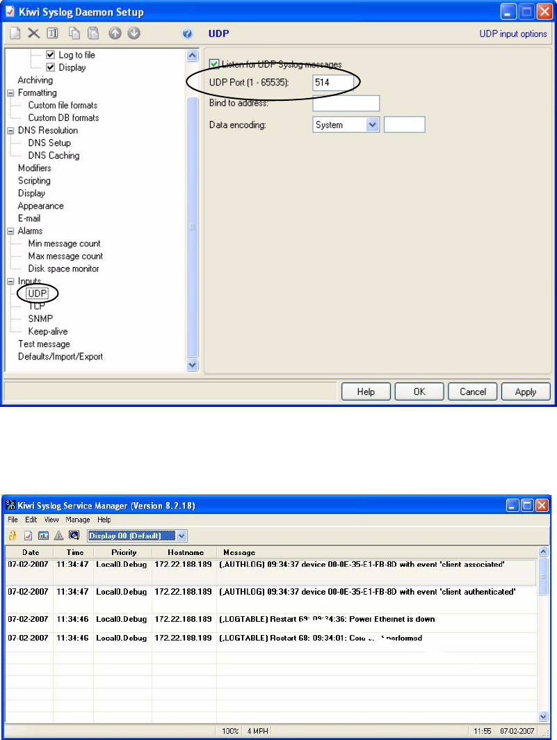
Task: Click the empty field beside Data encoding
Action: point(405,124)
